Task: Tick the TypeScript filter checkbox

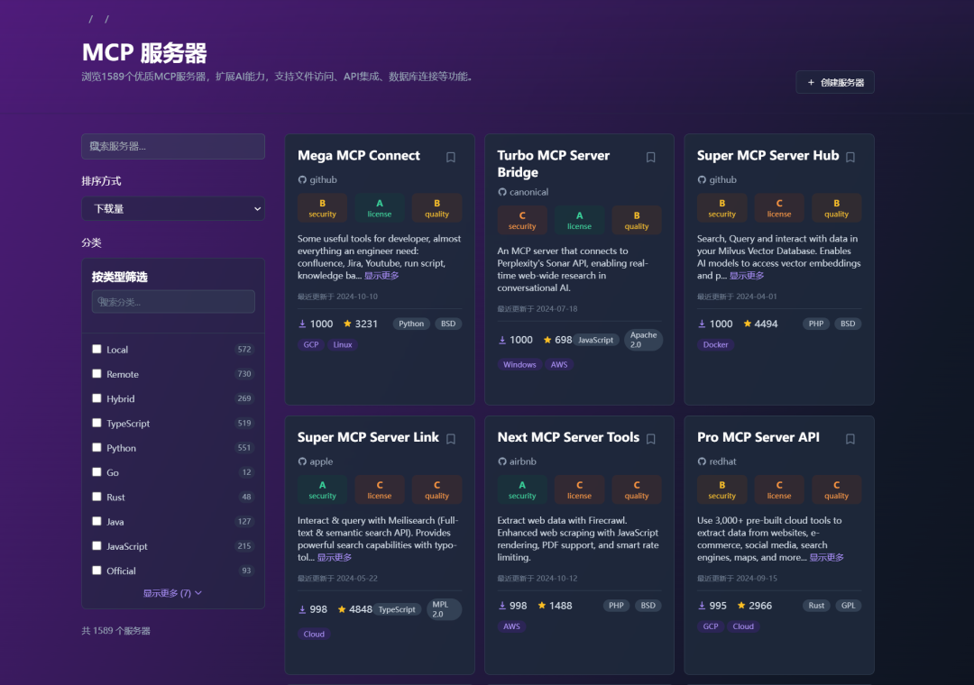Action: [96, 423]
